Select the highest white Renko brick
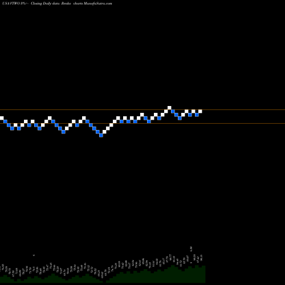This screenshot has height=285, width=285. [x=169, y=108]
